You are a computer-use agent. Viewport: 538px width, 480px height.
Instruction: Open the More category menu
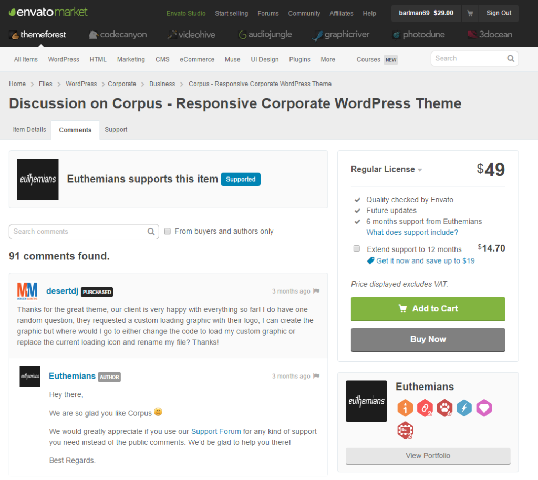(328, 60)
